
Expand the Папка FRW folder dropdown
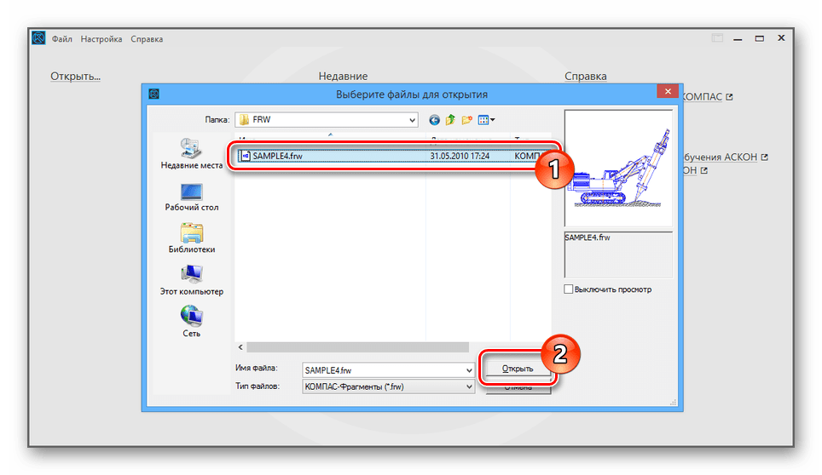[x=412, y=120]
